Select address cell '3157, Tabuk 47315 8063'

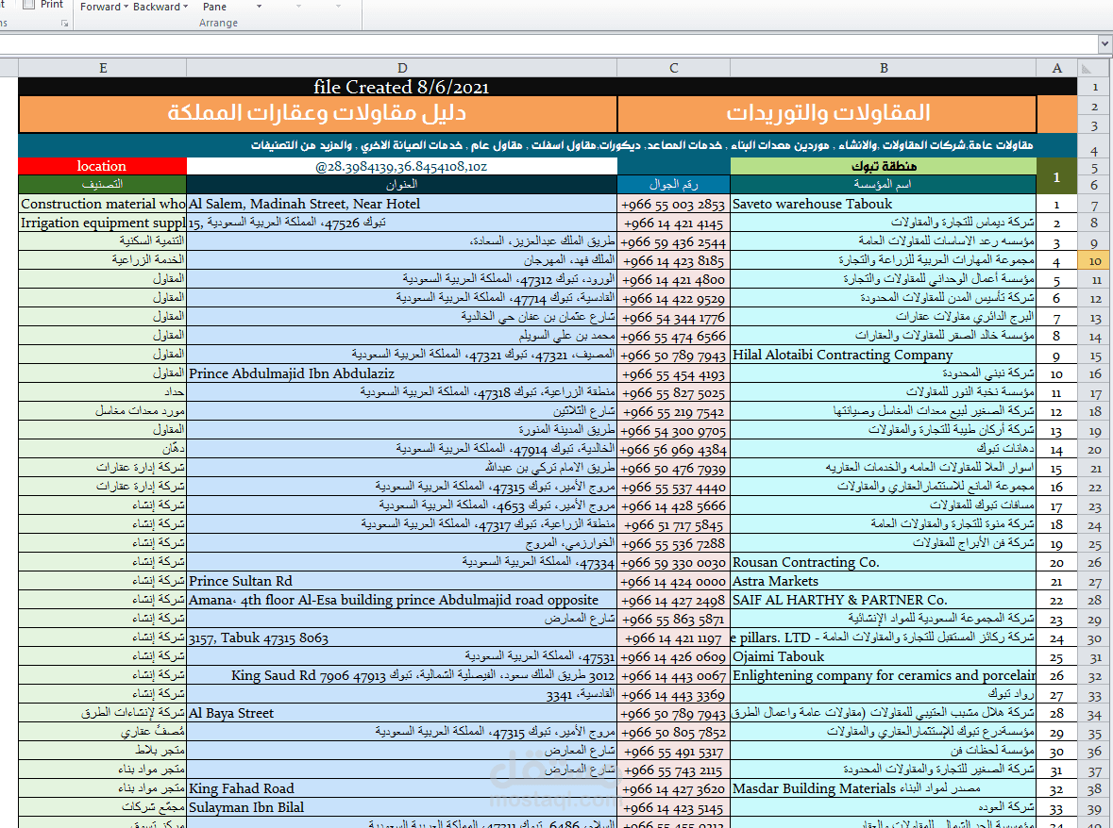point(402,638)
